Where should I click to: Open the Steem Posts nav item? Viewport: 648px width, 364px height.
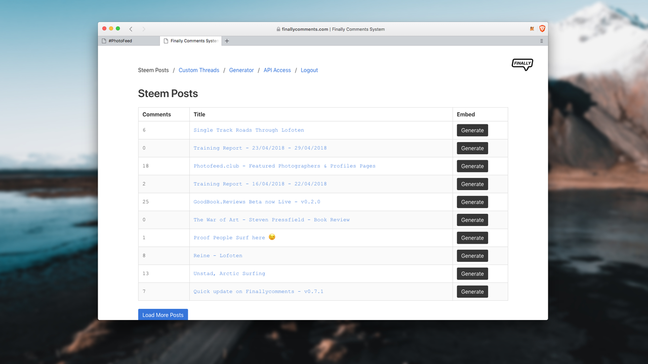click(x=153, y=70)
